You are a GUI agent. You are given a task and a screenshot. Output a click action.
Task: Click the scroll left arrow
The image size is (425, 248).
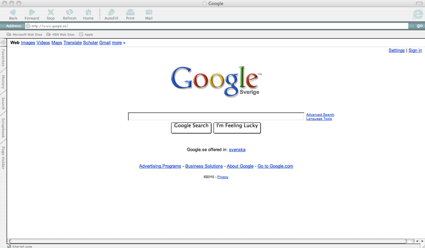(417, 241)
